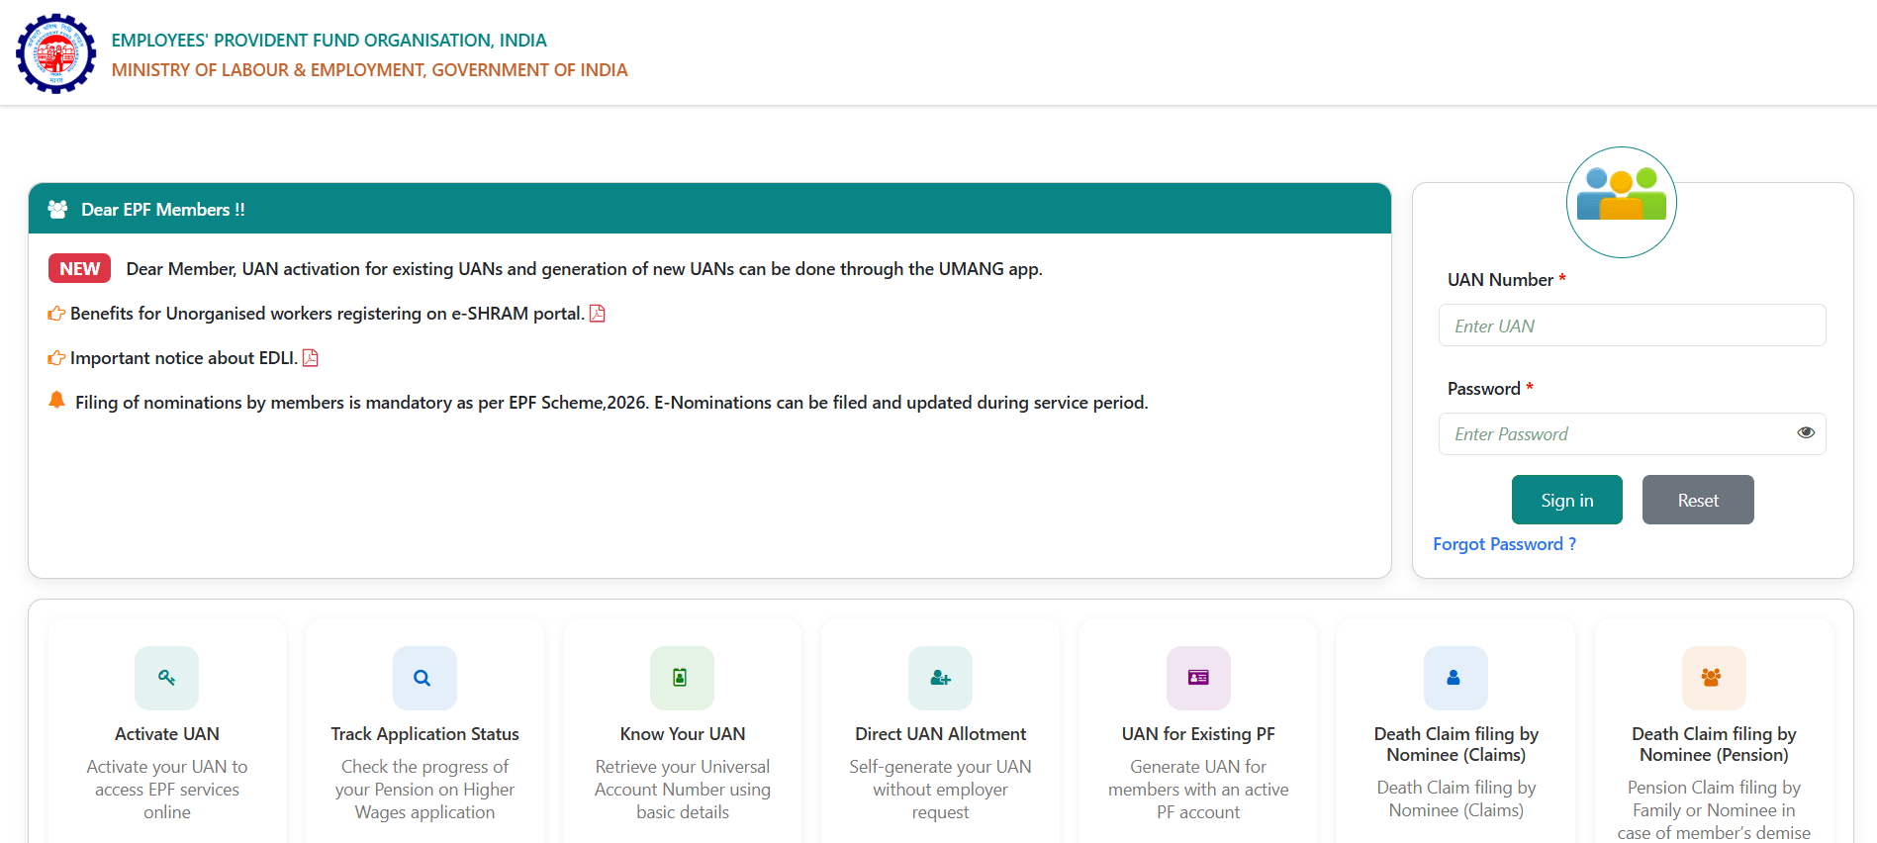Open Direct UAN Allotment card title
The image size is (1877, 843).
pos(940,734)
